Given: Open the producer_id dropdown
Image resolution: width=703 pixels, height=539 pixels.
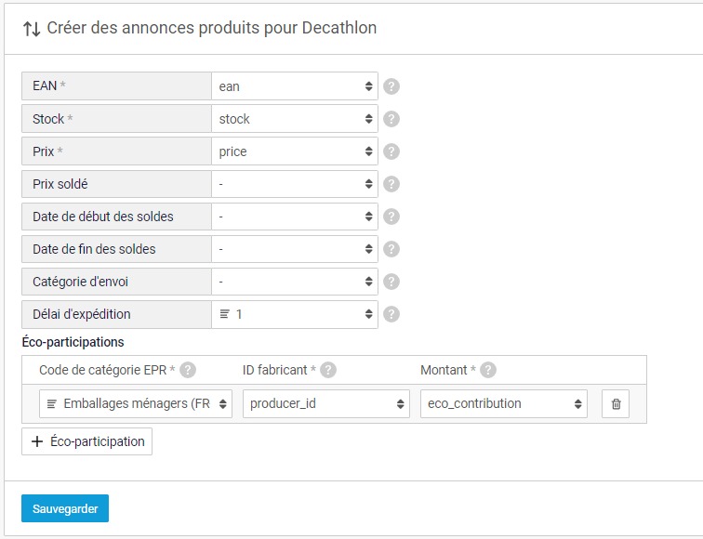Looking at the screenshot, I should coord(326,403).
